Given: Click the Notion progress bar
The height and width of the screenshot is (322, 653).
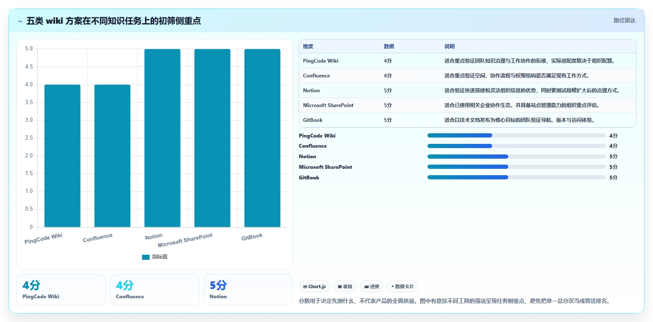Looking at the screenshot, I should pyautogui.click(x=517, y=157).
